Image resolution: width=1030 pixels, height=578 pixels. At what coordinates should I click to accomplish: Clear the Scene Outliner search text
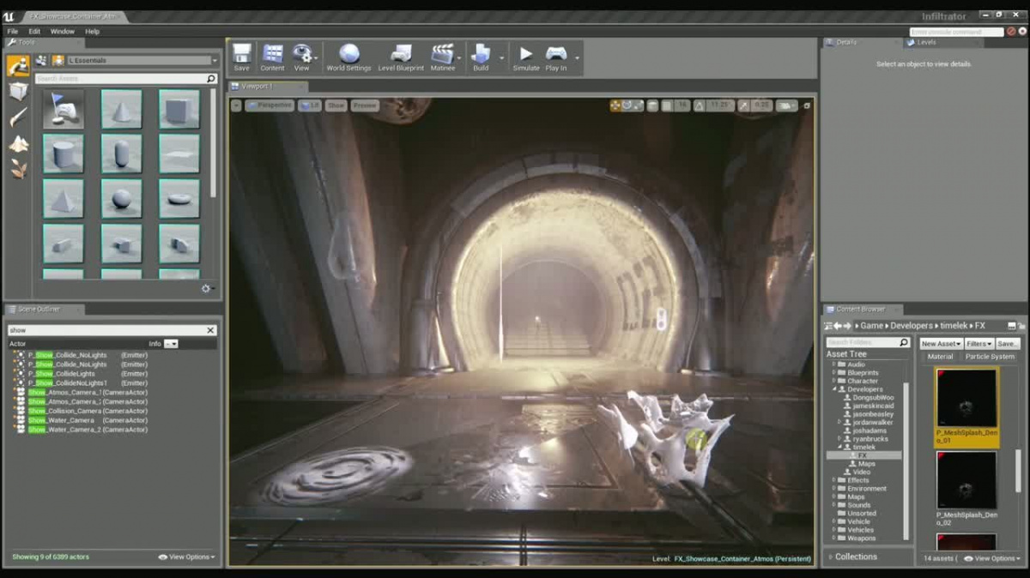[x=210, y=330]
